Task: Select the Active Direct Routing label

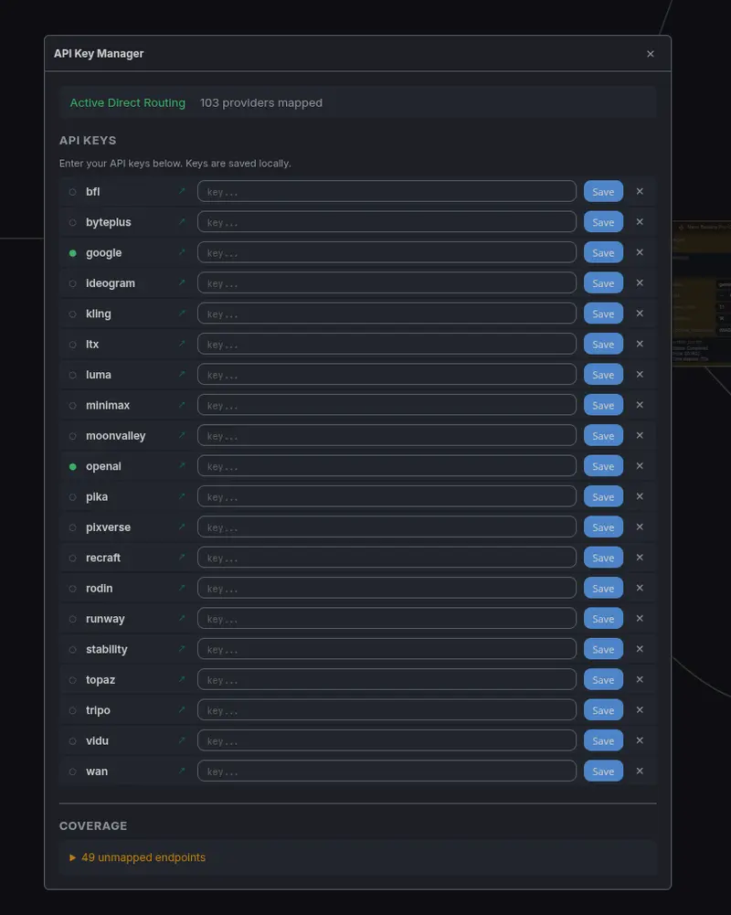Action: click(127, 102)
